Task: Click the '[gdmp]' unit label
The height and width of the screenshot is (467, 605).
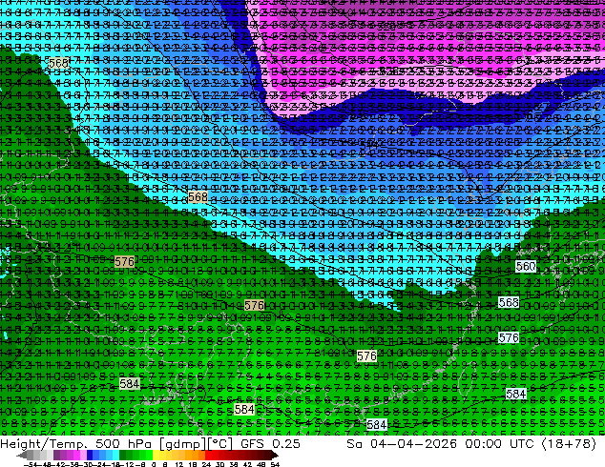Action: [183, 444]
